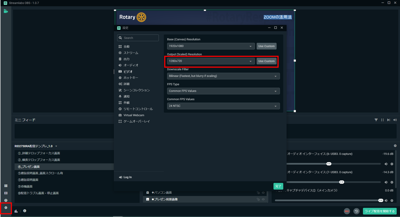Start recording with the REC button
The width and height of the screenshot is (400, 217).
347,211
